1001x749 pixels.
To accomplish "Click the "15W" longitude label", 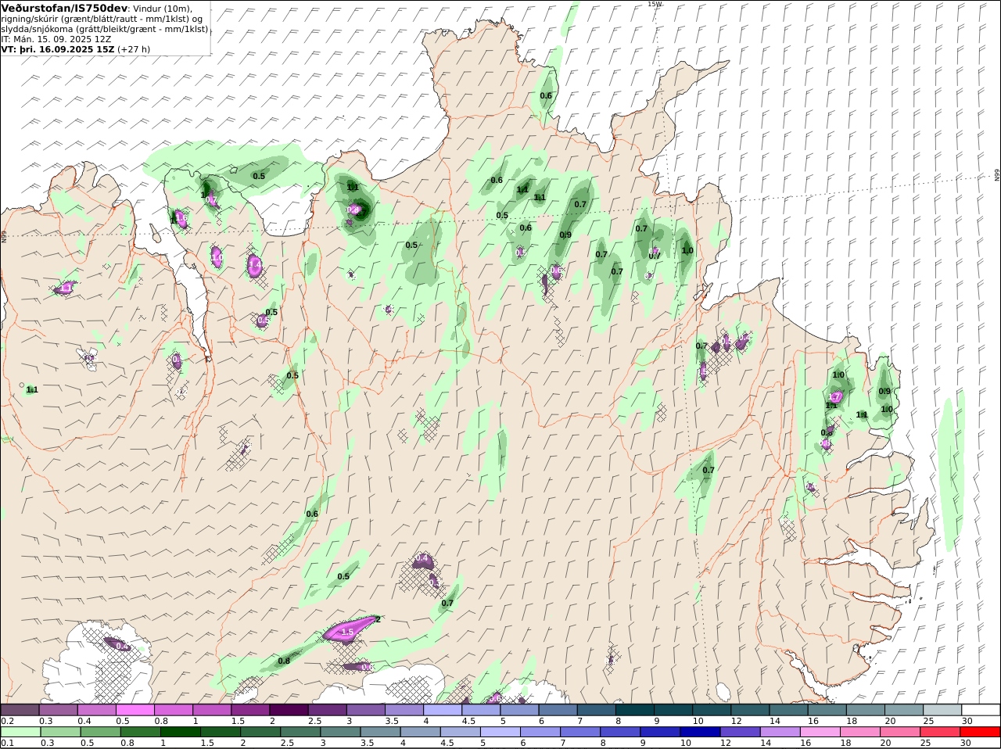I will point(654,4).
